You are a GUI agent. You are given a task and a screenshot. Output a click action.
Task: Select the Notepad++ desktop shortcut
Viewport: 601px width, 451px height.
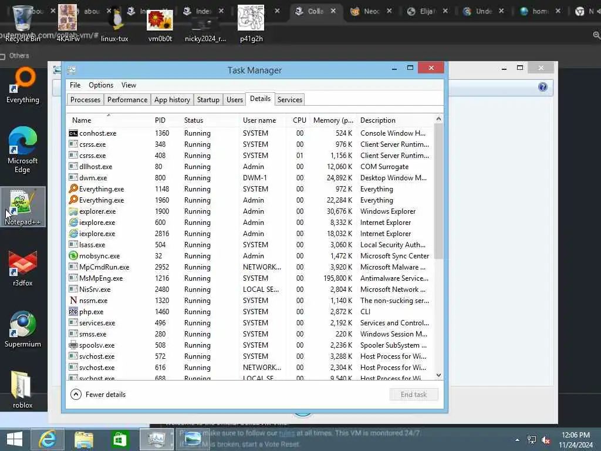point(23,207)
